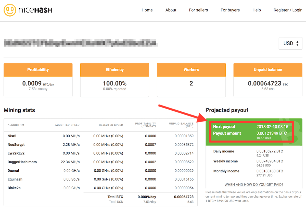Open the For buyers menu
Viewport: 306px width, 208px height.
[x=230, y=10]
